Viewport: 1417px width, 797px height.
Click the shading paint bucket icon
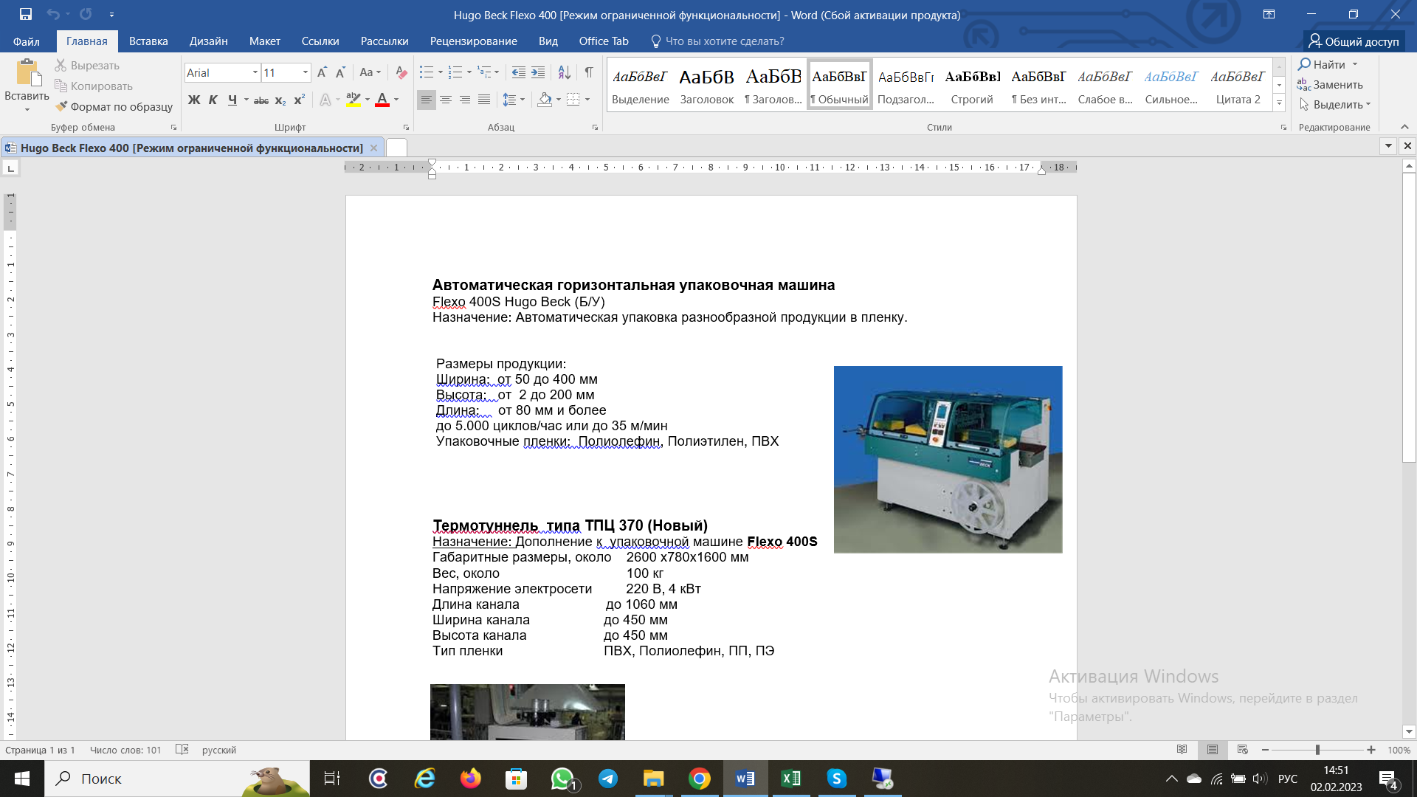[x=545, y=100]
